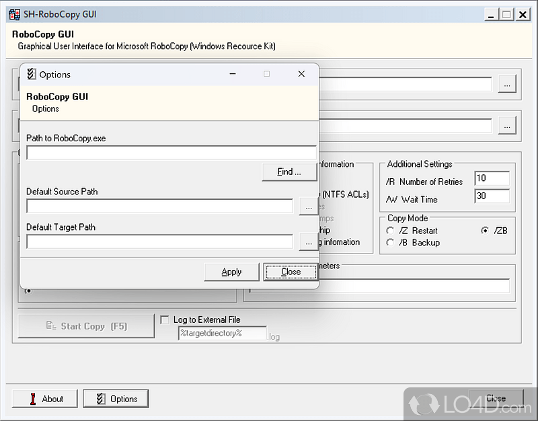Browse button of first path row, main window
Image resolution: width=538 pixels, height=421 pixels.
click(507, 84)
